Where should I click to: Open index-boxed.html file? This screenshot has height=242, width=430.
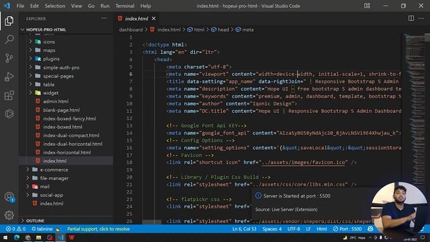[62, 127]
